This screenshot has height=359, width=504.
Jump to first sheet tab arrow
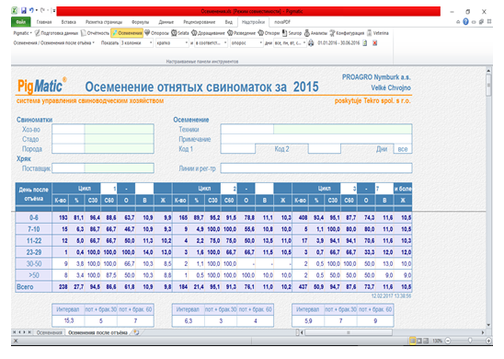tap(14, 332)
